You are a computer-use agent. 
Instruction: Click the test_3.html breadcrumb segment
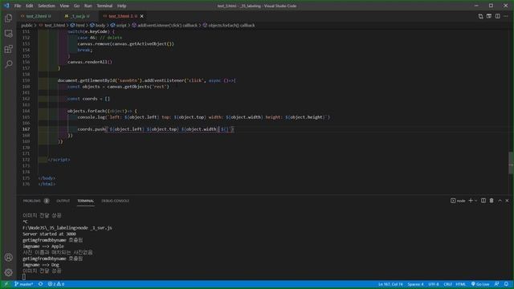coord(55,25)
